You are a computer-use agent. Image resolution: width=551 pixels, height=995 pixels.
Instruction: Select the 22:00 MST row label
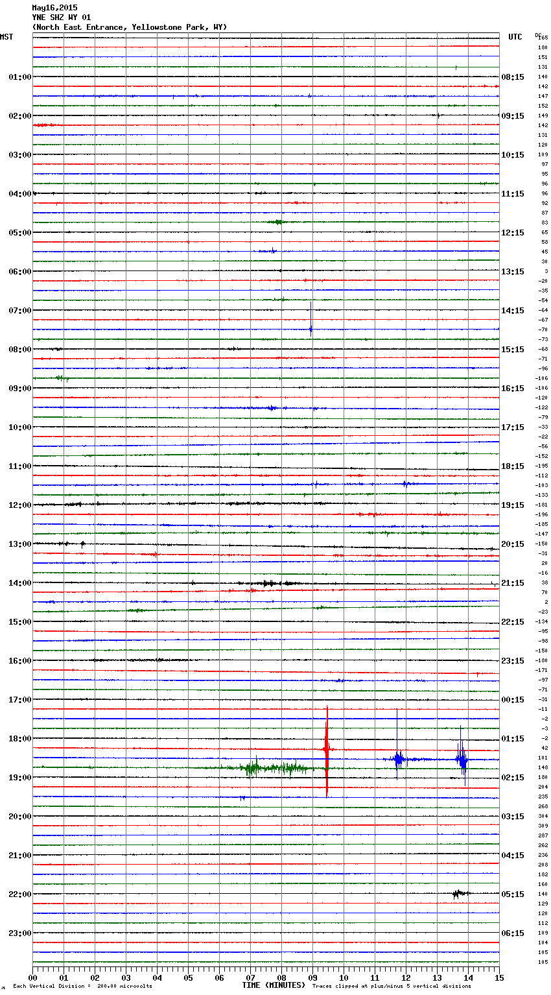click(19, 894)
